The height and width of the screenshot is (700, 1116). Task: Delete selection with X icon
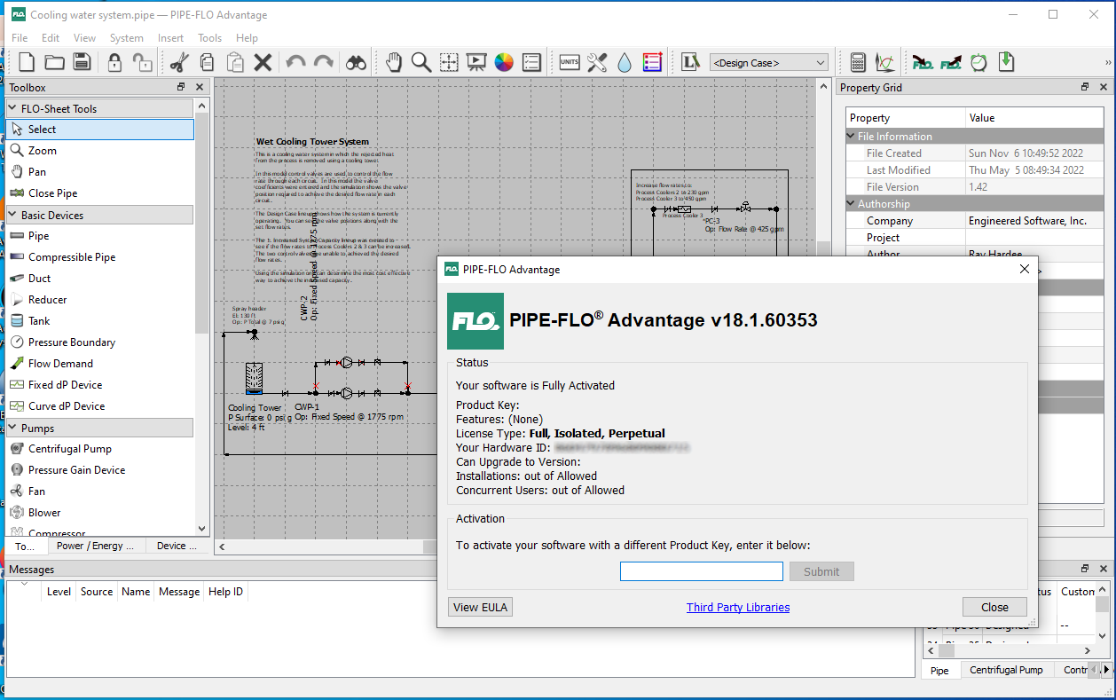pos(263,62)
